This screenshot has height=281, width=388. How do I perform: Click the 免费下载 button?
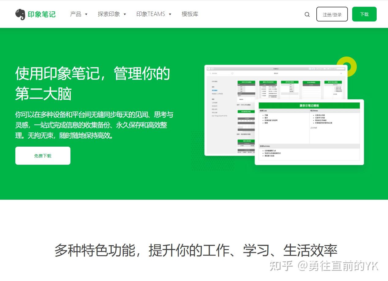click(x=43, y=156)
